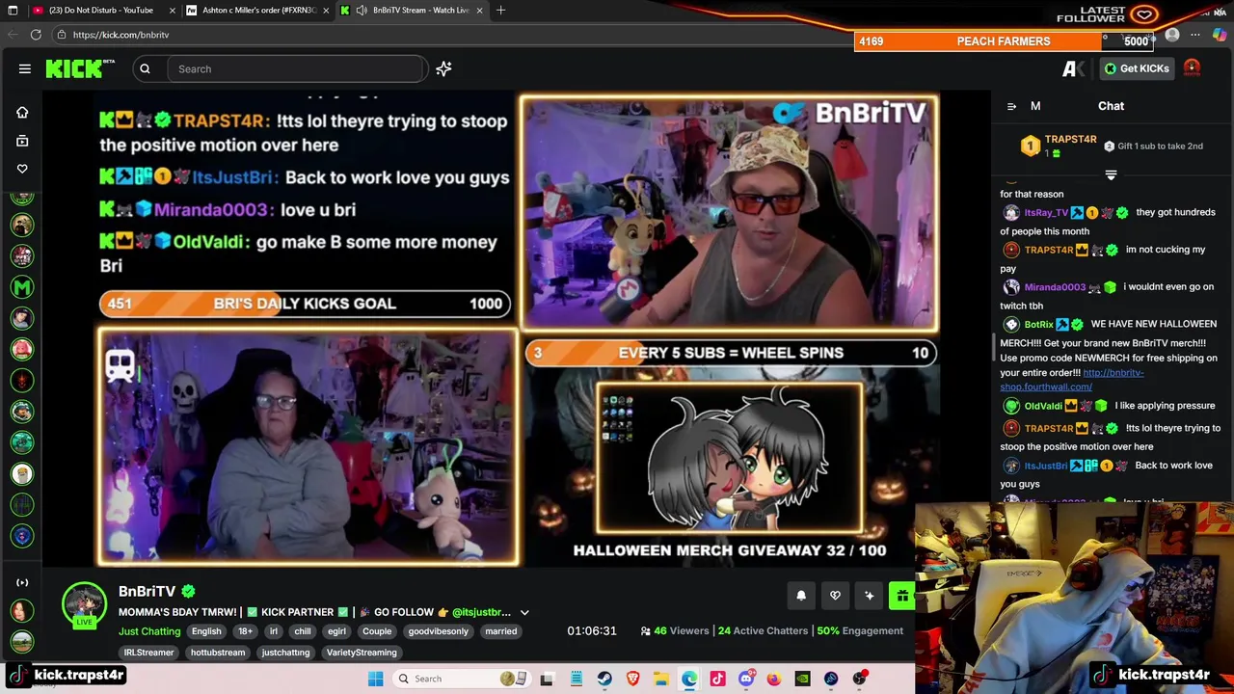Click the Get KICKs button
Viewport: 1234px width, 694px height.
point(1136,68)
